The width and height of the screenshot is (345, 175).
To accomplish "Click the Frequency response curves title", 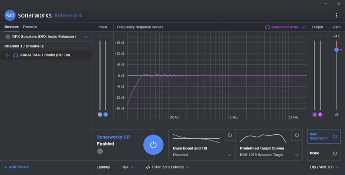I will pyautogui.click(x=140, y=27).
